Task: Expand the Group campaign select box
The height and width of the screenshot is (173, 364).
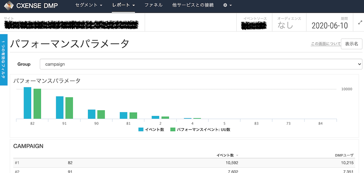Action: click(201, 64)
